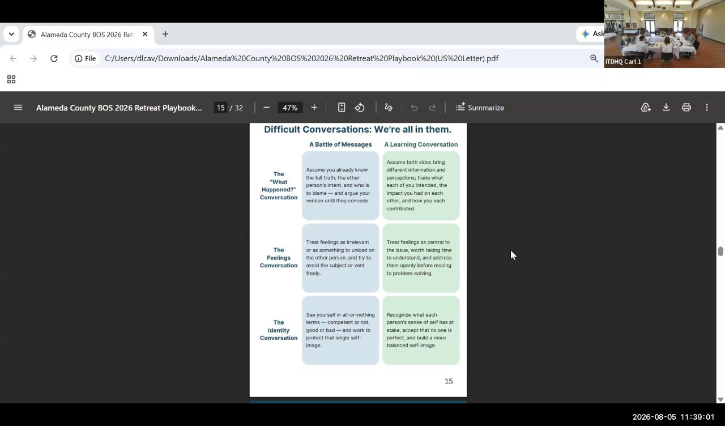Zoom in with the plus button
The image size is (725, 426).
point(314,108)
